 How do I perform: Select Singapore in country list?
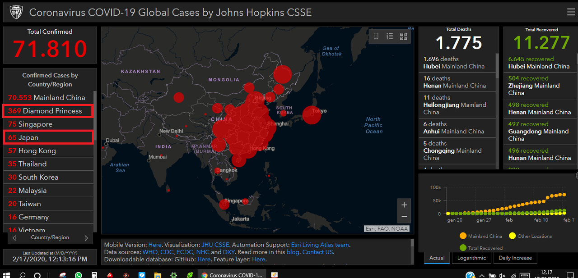tap(48, 124)
